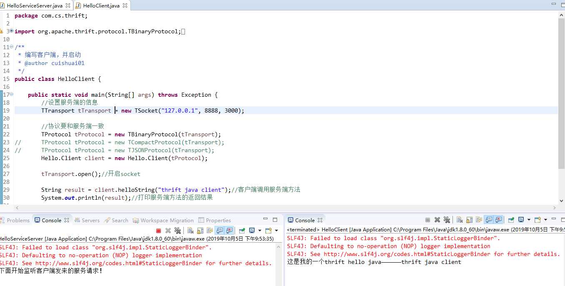The width and height of the screenshot is (565, 286).
Task: Remove launch in right console toolbar
Action: tap(437, 220)
